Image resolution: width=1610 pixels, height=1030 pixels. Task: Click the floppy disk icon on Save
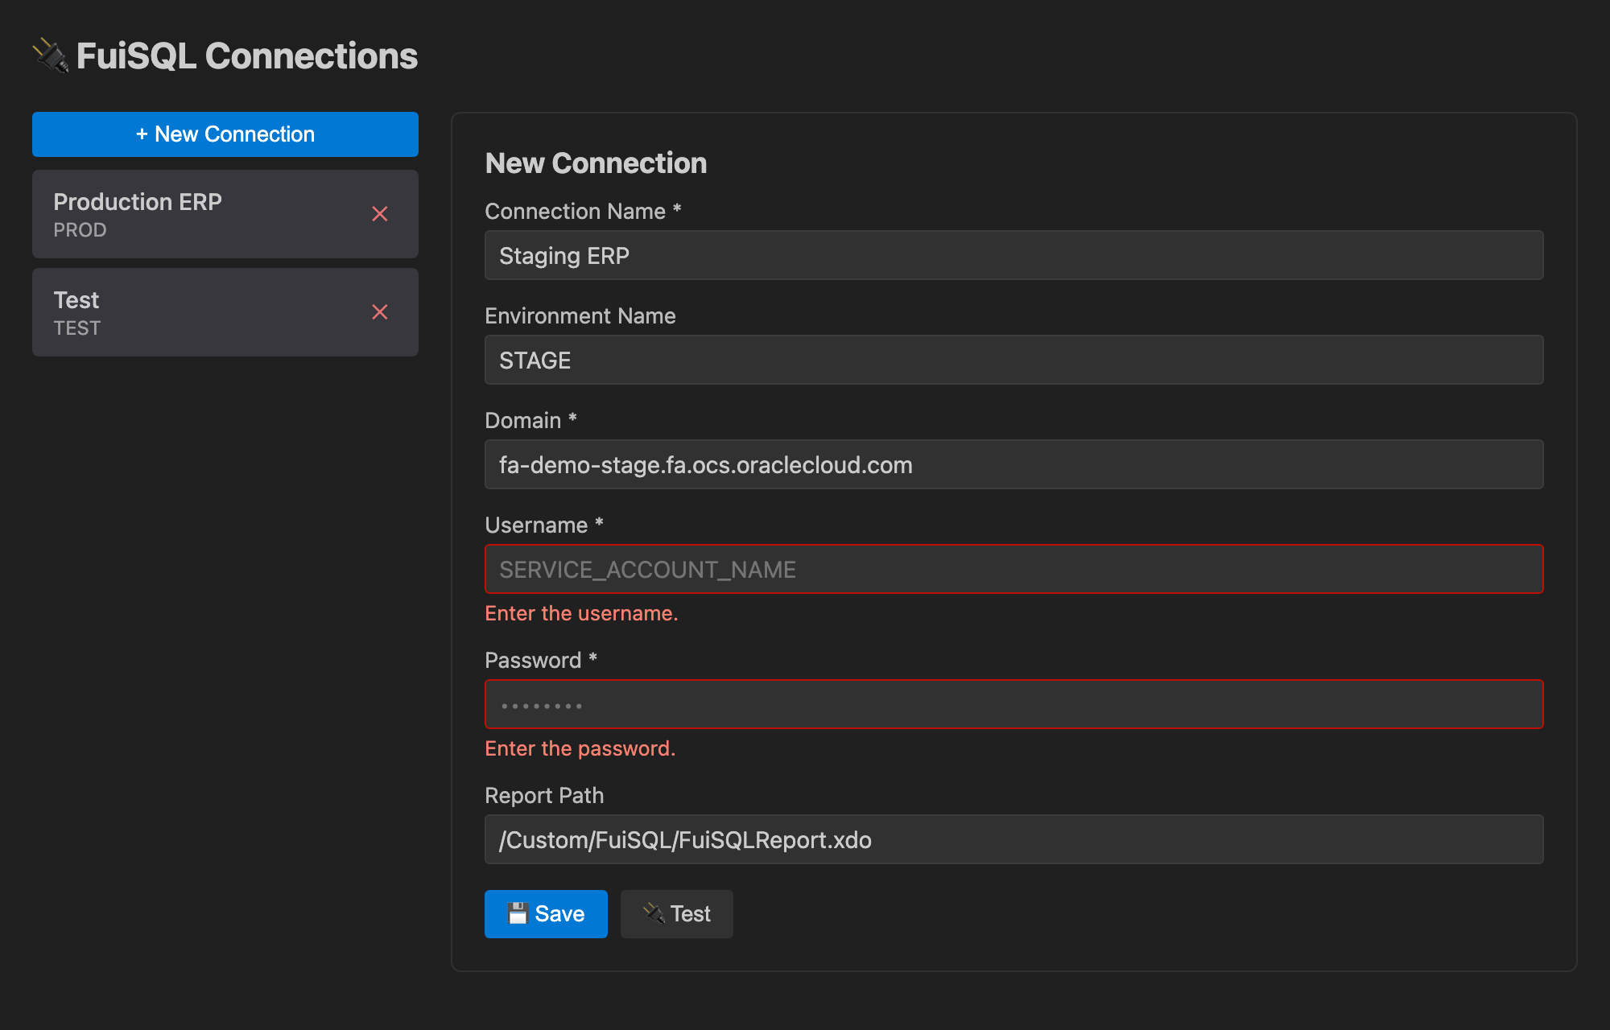pos(518,913)
